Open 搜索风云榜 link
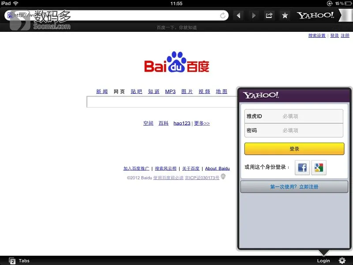This screenshot has width=353, height=265. click(166, 169)
